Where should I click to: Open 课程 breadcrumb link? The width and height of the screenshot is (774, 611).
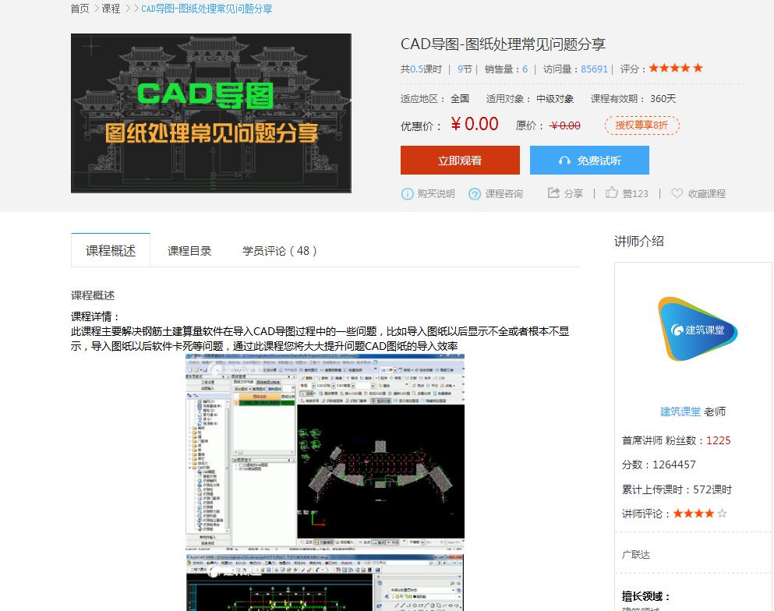tap(111, 9)
